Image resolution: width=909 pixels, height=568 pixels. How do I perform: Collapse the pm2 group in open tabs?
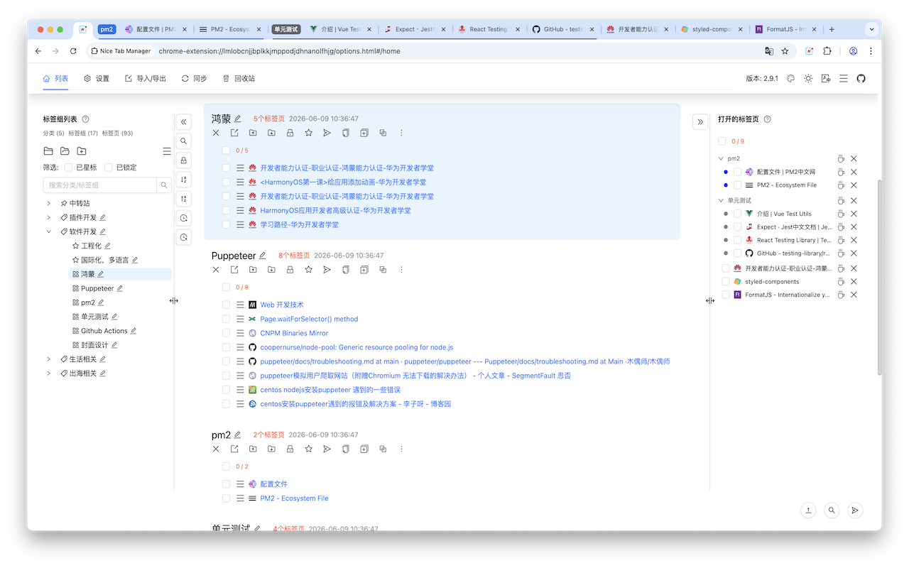[x=721, y=159]
